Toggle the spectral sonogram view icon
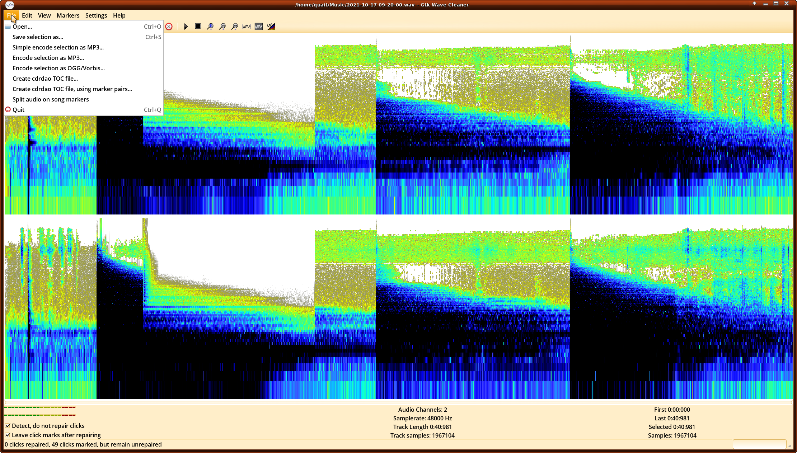Screen dimensions: 797x453 pyautogui.click(x=271, y=26)
